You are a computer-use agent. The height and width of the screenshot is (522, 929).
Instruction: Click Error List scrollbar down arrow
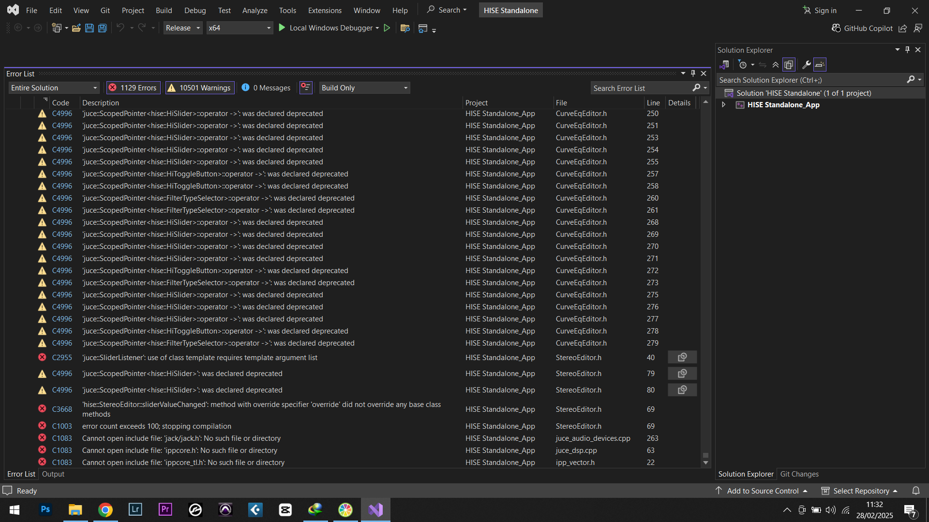(705, 463)
